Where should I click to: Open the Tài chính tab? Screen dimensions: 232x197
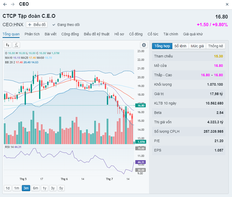171,34
